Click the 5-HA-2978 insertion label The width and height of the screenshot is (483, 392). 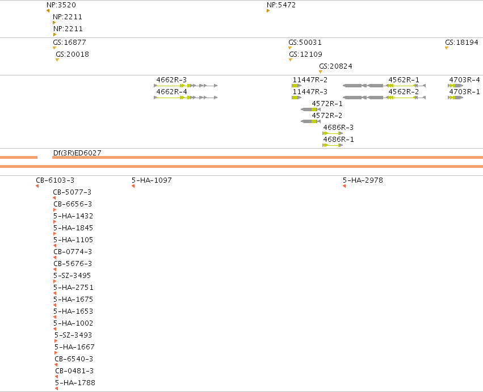point(363,180)
